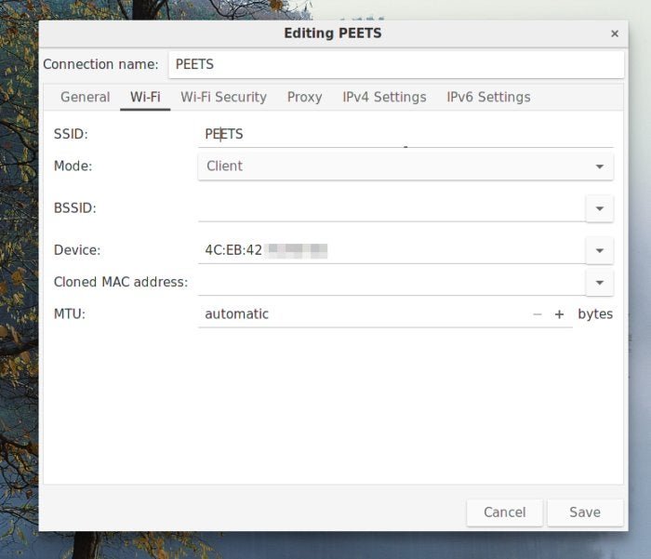
Task: Click the Mode label
Action: pos(73,166)
